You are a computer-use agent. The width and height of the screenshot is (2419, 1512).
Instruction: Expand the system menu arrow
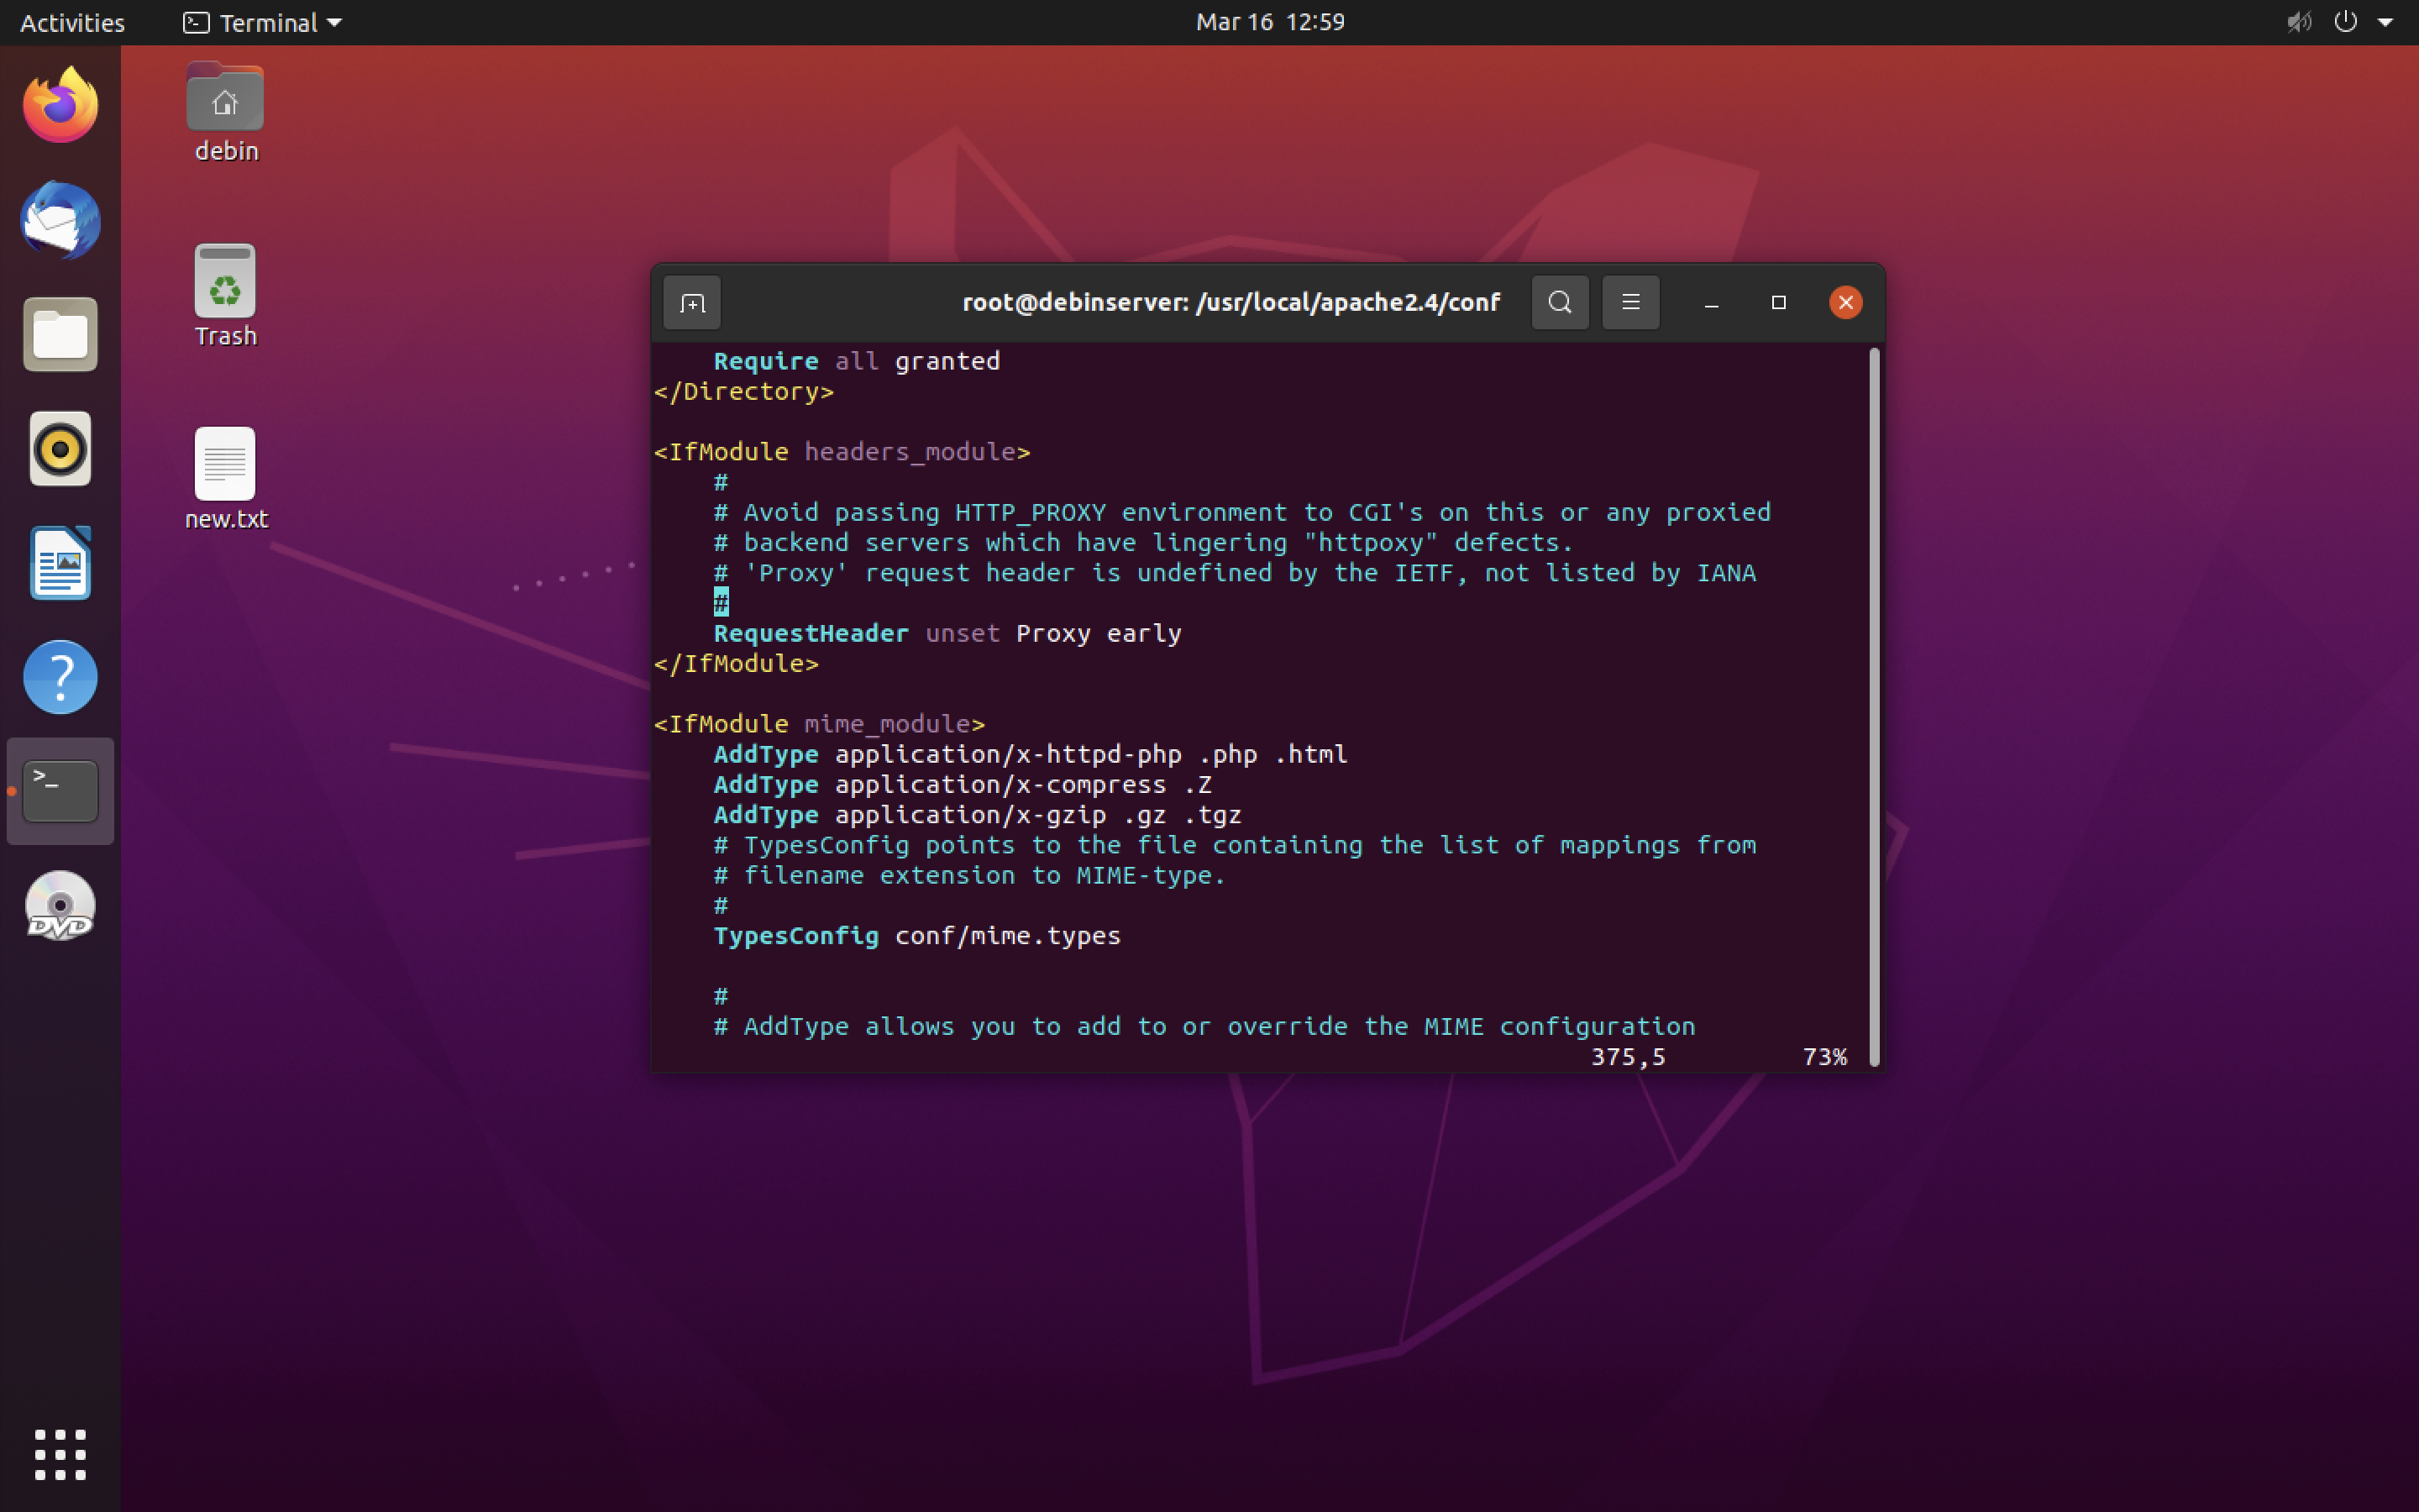click(2385, 22)
